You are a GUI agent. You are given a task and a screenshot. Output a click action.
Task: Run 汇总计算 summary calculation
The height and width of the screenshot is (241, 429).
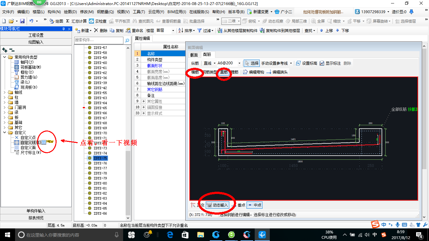76,21
